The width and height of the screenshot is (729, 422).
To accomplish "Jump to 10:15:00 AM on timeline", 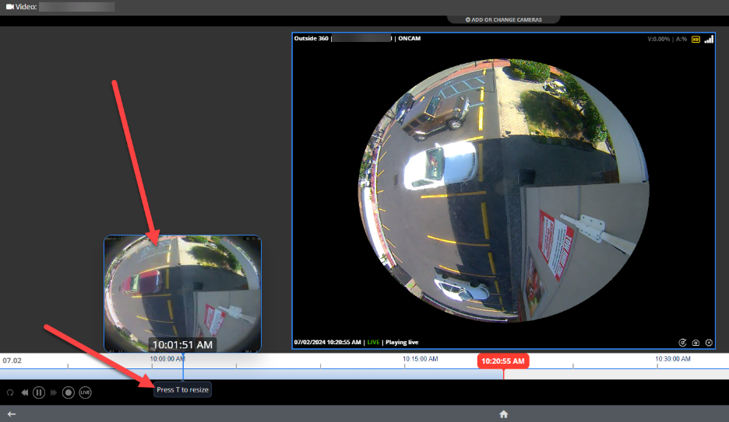I will coord(420,359).
